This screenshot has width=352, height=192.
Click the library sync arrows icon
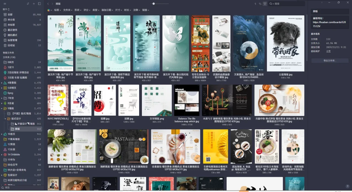point(28,4)
